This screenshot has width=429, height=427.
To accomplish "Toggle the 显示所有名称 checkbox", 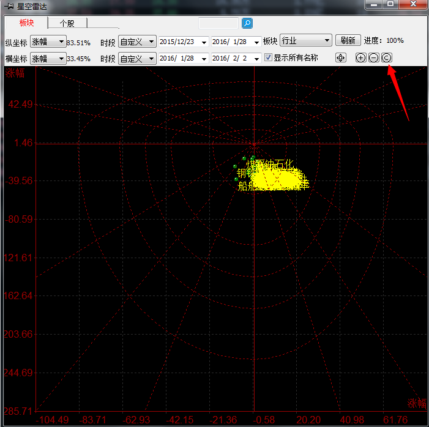I will [x=268, y=58].
